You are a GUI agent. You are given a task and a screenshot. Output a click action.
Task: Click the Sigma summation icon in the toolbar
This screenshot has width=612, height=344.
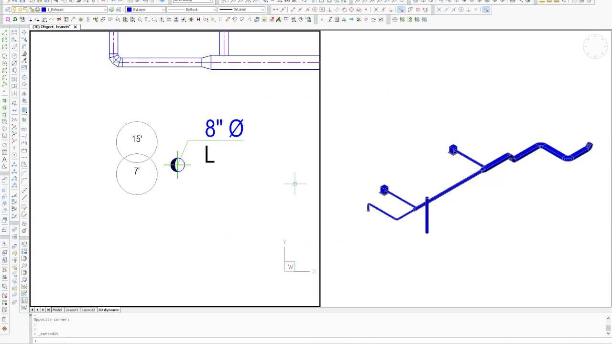point(359,20)
